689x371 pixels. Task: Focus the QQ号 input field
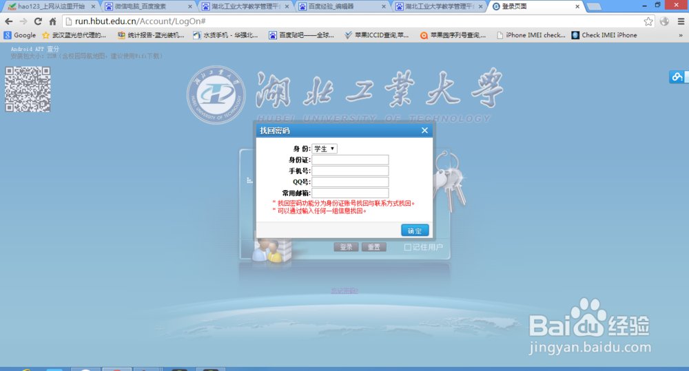[x=350, y=182]
